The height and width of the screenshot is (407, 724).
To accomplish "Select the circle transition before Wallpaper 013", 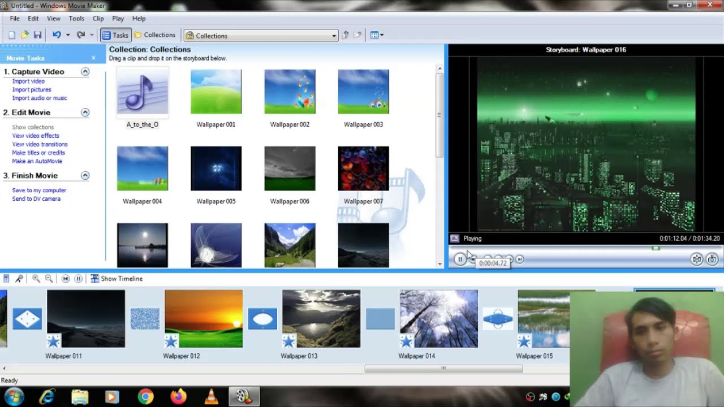I will (x=262, y=319).
